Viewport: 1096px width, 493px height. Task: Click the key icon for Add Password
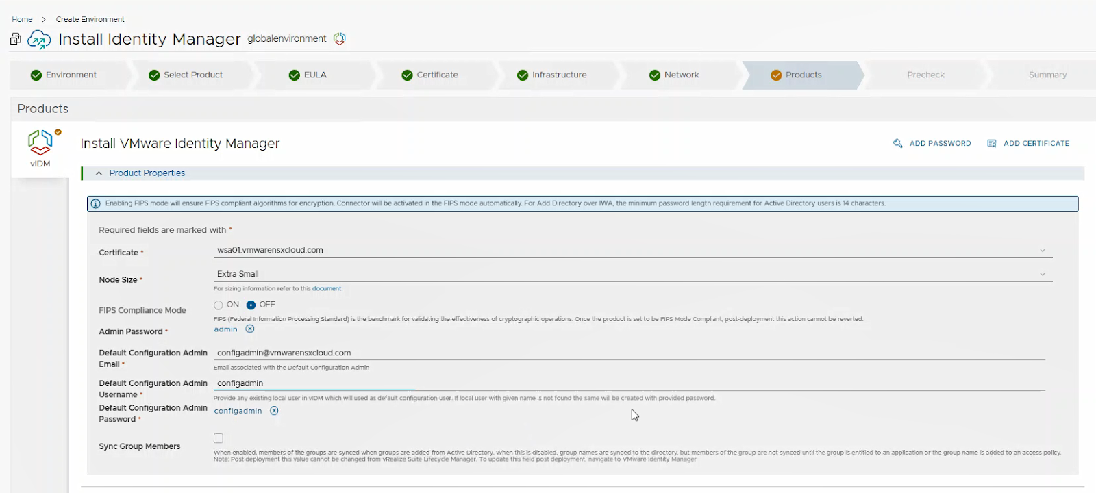pos(897,143)
